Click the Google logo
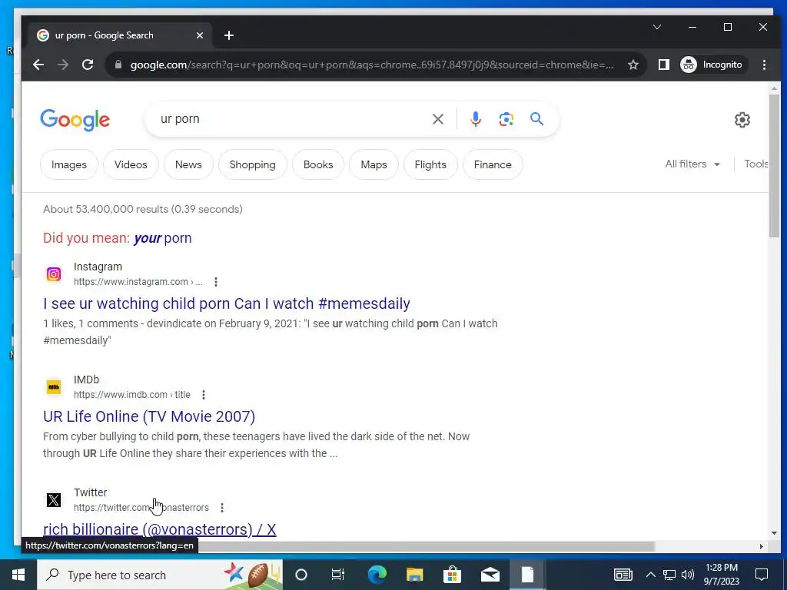Screen dimensions: 787x590 point(75,119)
